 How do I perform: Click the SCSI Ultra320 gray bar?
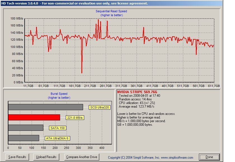(46, 107)
